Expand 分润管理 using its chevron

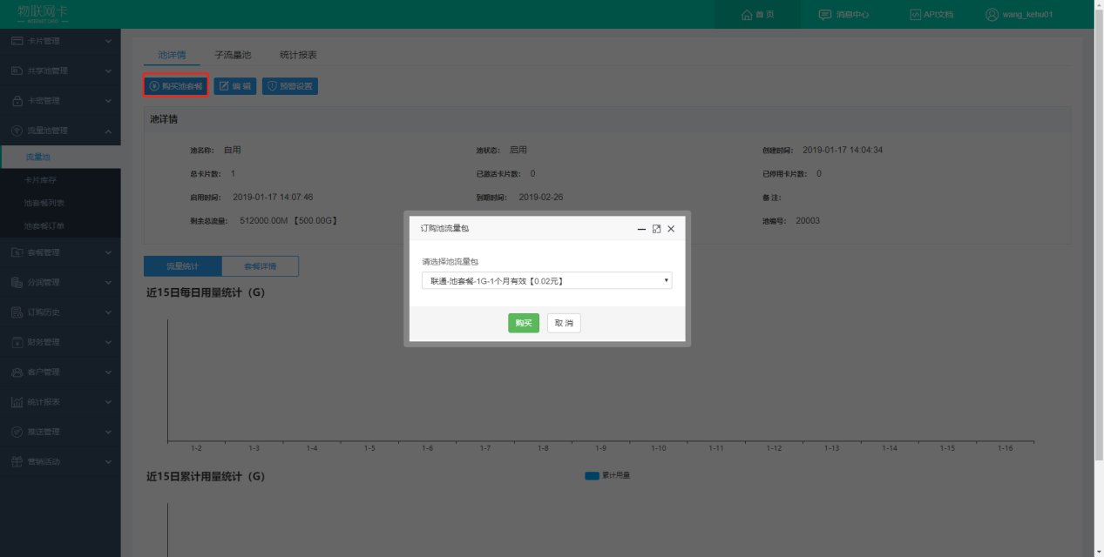tap(108, 282)
